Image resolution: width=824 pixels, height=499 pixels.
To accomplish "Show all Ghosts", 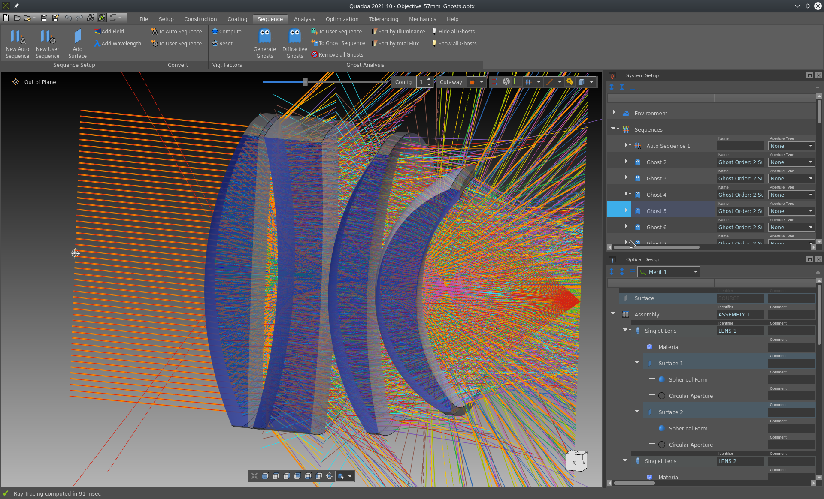I will [454, 43].
